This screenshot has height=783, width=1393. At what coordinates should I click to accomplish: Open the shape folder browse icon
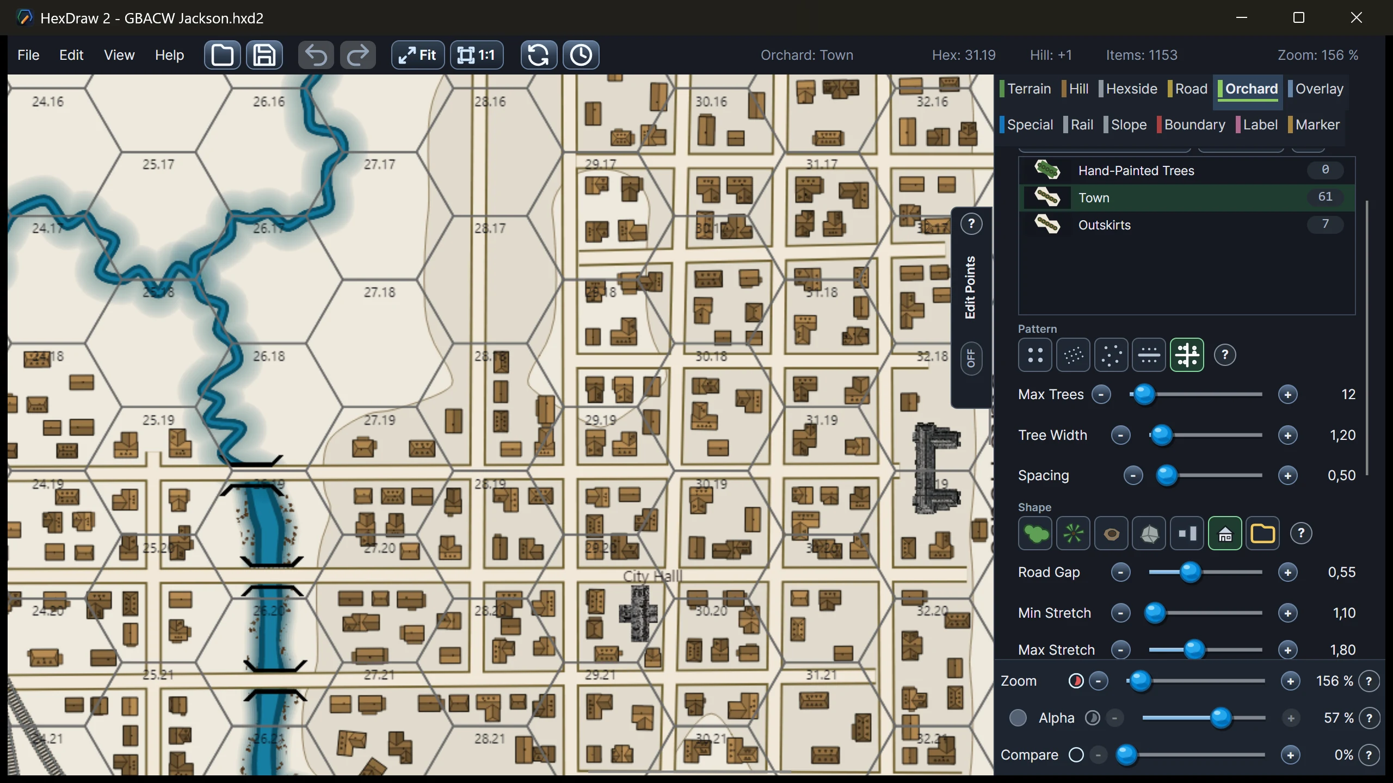pos(1262,533)
